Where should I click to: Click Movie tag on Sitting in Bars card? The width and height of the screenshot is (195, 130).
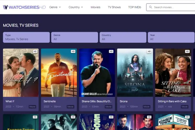(x=185, y=107)
